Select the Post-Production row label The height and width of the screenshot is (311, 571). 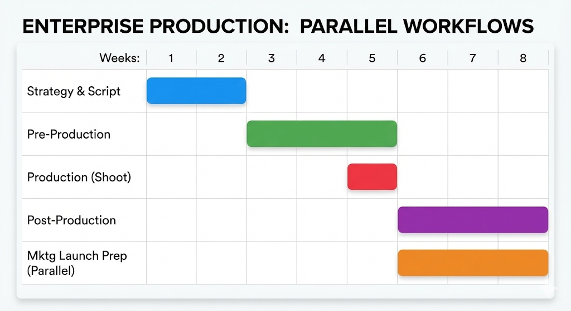71,220
